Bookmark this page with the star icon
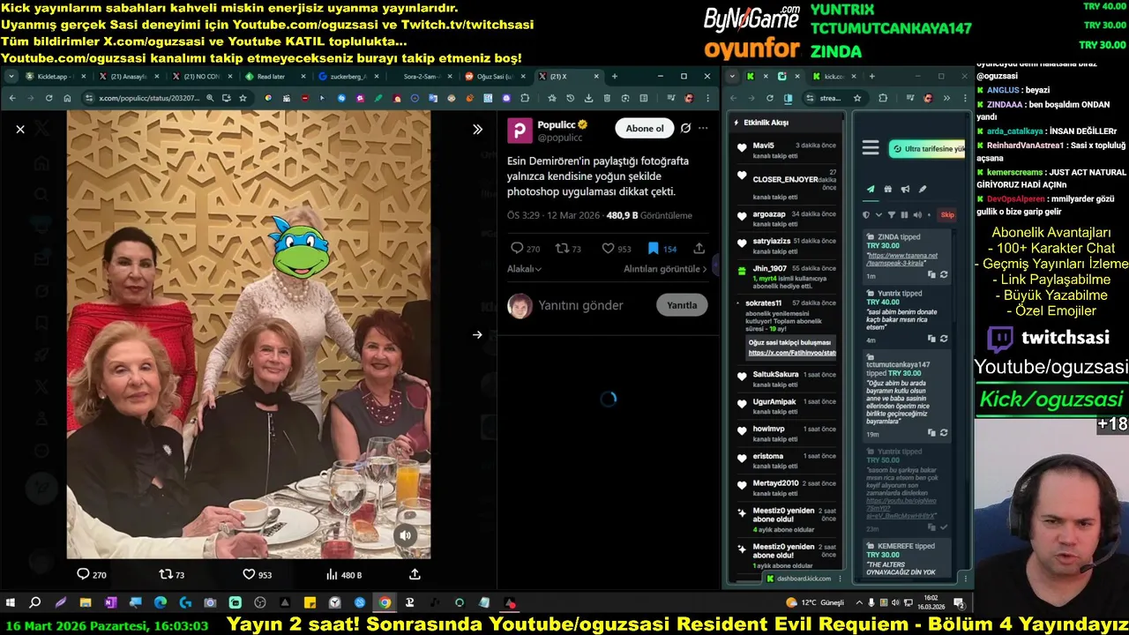The height and width of the screenshot is (635, 1129). coord(243,98)
